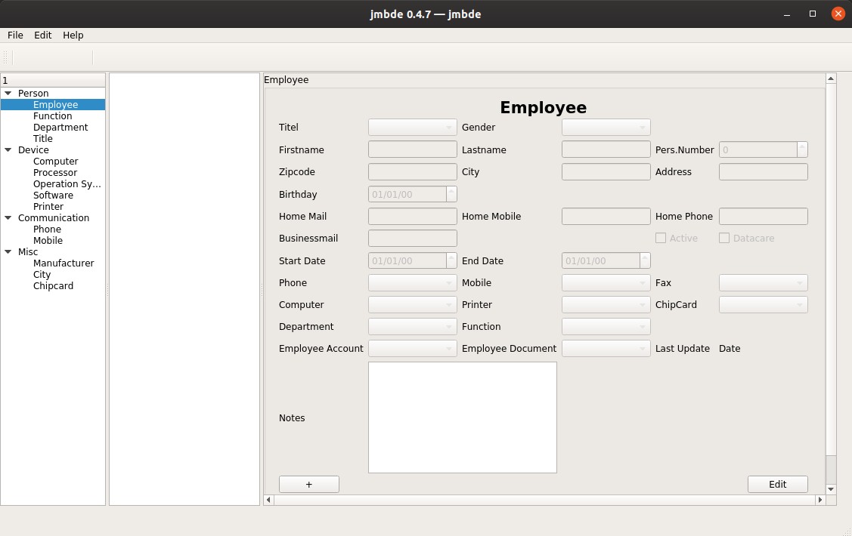Select Function in the tree
The image size is (852, 536).
(52, 116)
